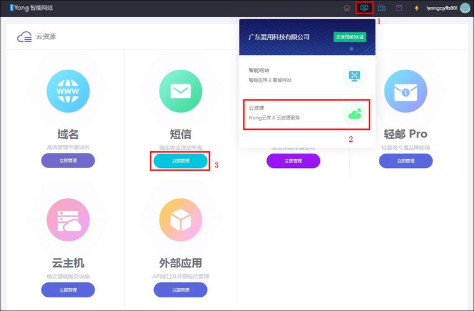Click the 短信 heading text
Screen dimensions: 474x311
[x=181, y=134]
